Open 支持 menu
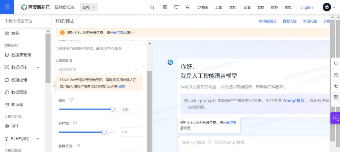Image resolution: width=340 pixels, height=152 pixels. click(x=261, y=7)
